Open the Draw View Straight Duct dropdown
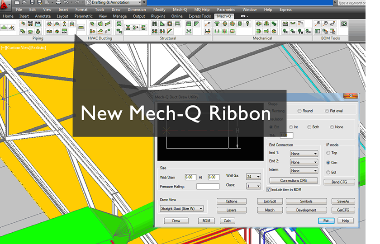The width and height of the screenshot is (380, 244). (x=181, y=208)
